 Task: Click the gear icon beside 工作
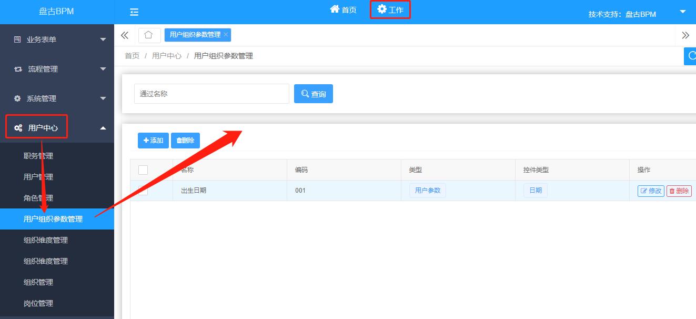coord(382,9)
